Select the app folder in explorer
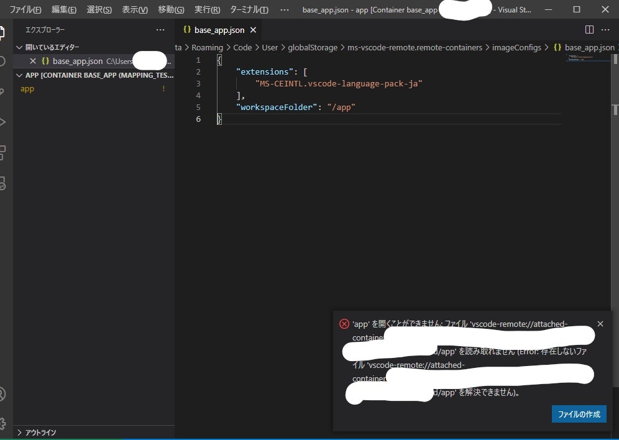 click(27, 89)
